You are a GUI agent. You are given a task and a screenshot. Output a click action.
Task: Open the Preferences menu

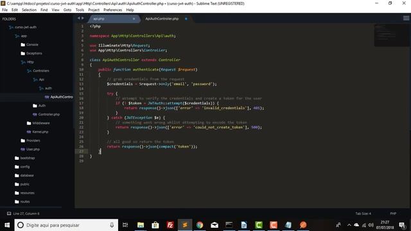[x=113, y=10]
